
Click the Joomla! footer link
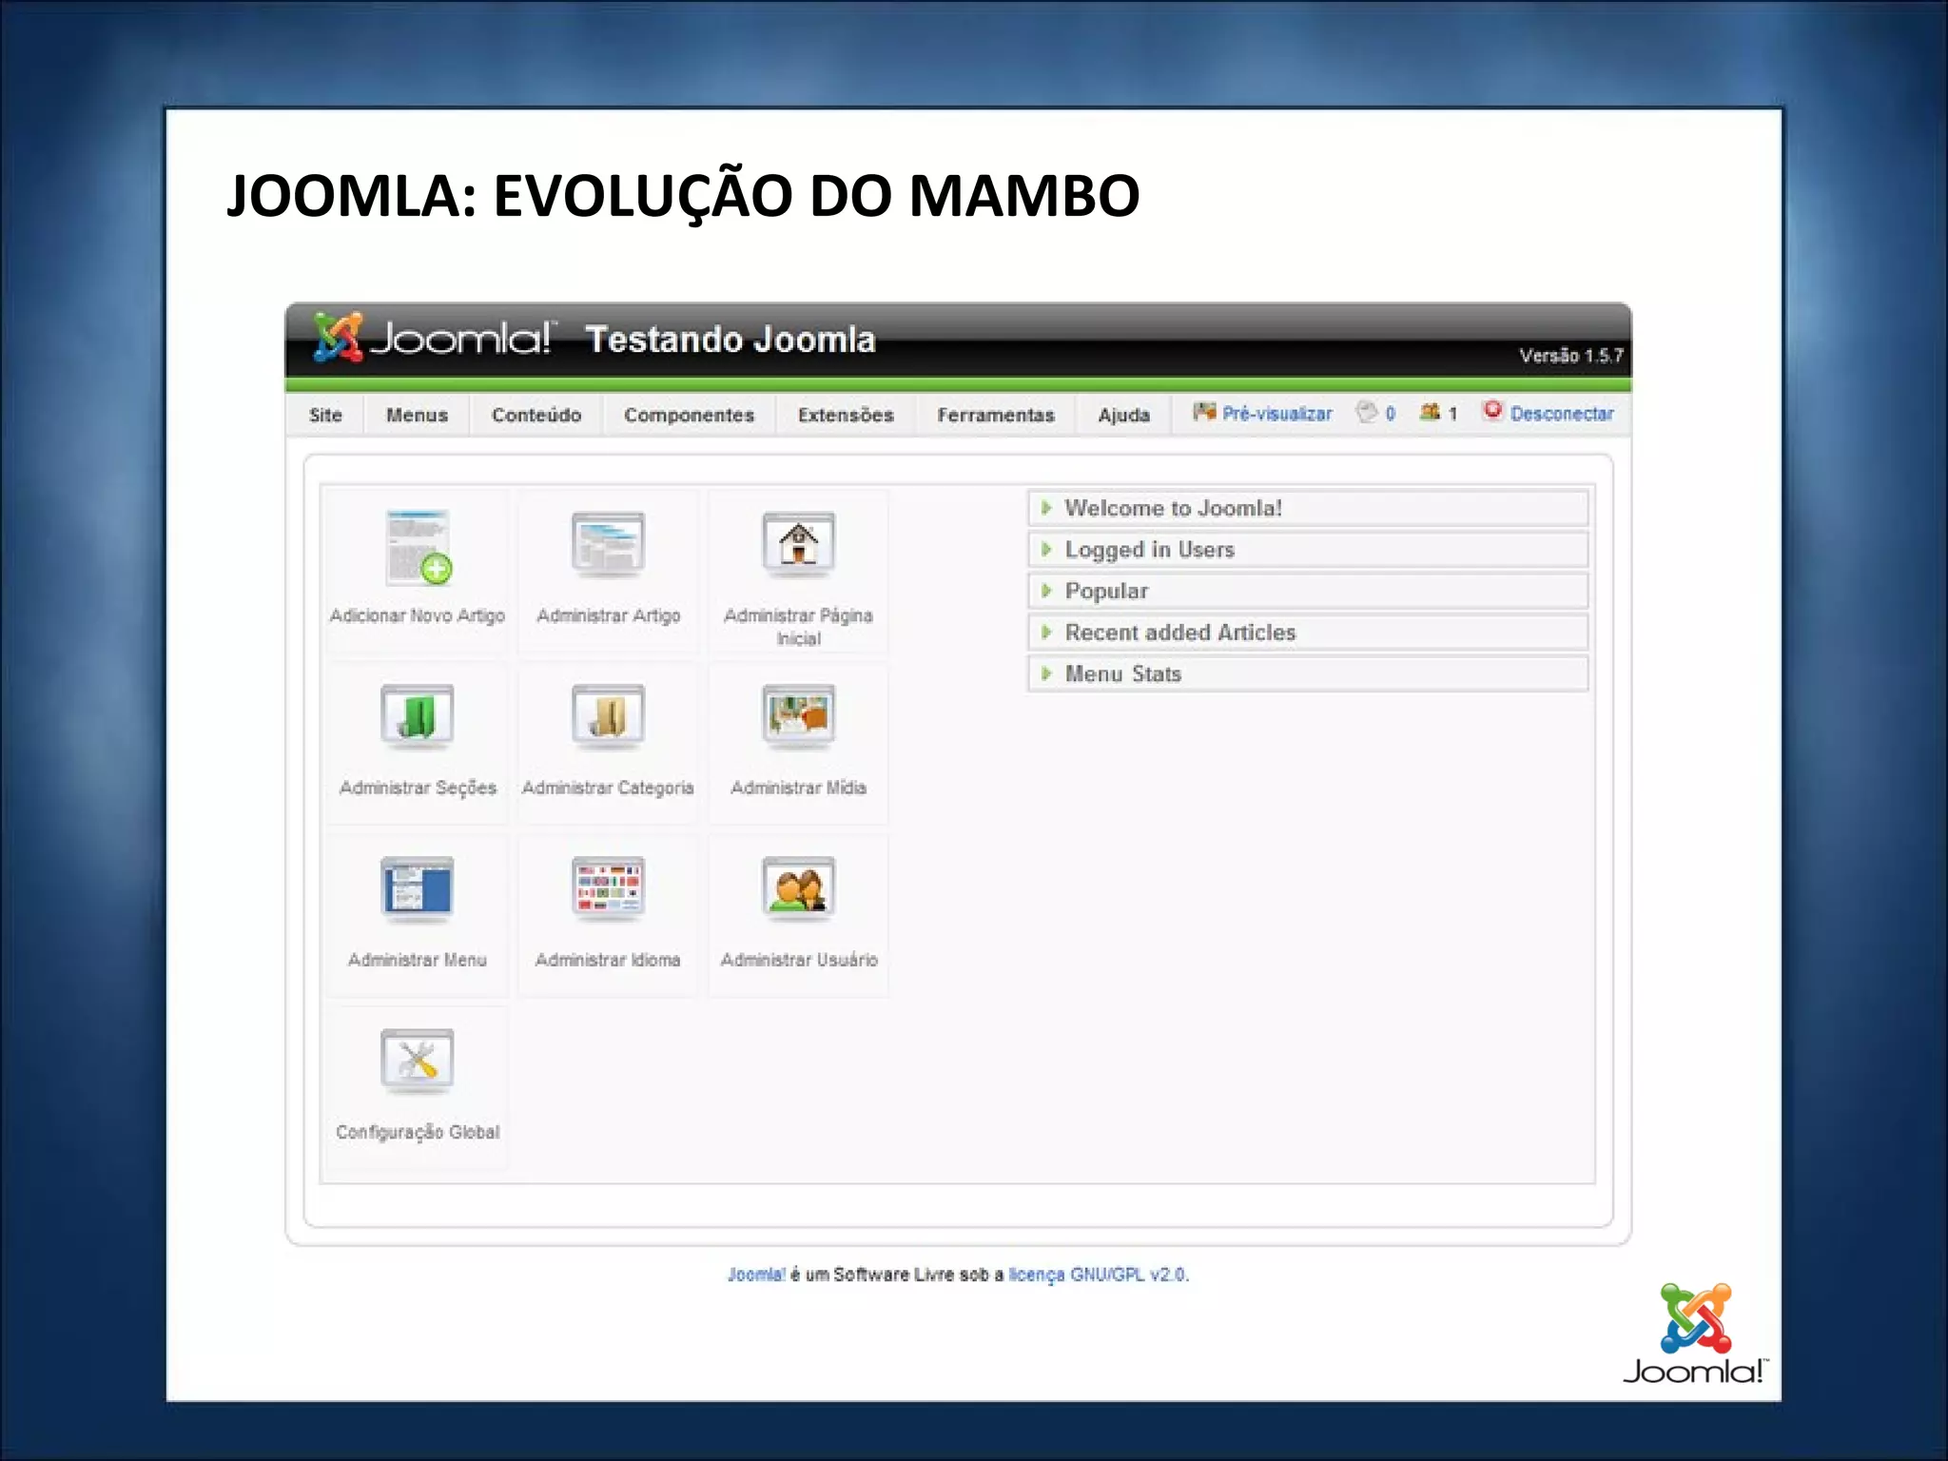pos(756,1275)
